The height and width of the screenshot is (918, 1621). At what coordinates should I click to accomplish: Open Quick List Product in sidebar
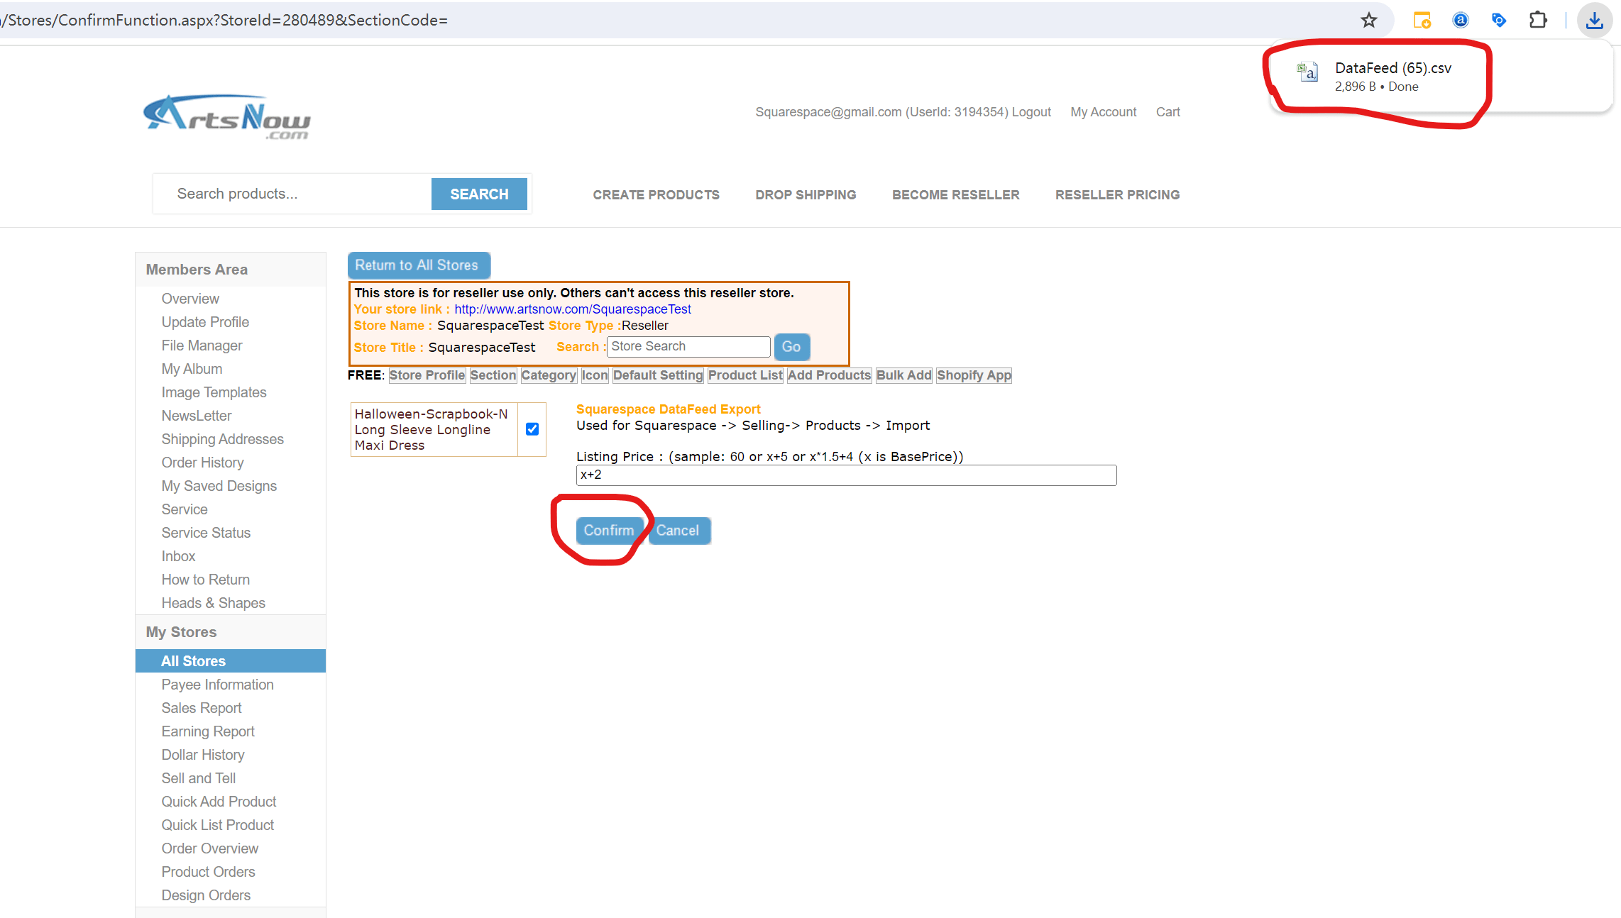click(217, 825)
